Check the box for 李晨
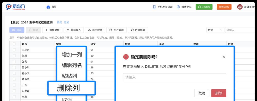The width and height of the screenshot is (257, 101). tap(14, 97)
